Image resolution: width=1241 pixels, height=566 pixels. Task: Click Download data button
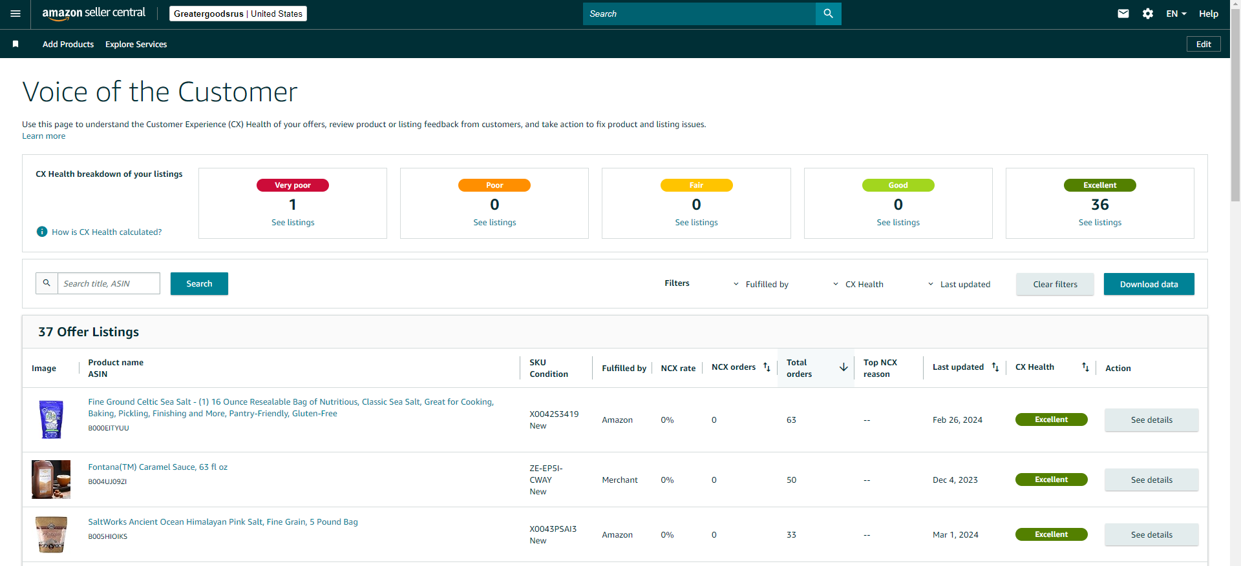(1149, 284)
